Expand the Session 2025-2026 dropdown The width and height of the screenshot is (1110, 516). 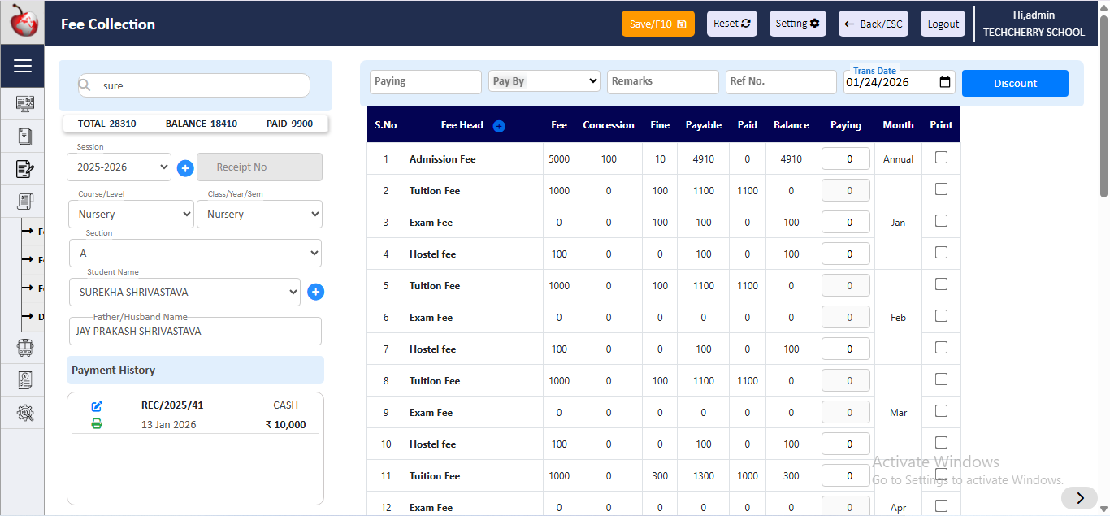[x=119, y=167]
